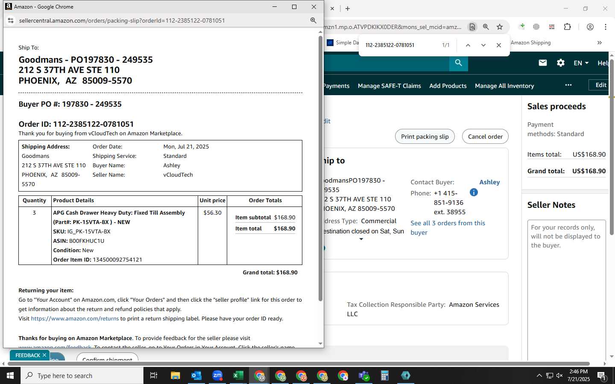
Task: Open Excel from the taskbar
Action: coord(238,375)
